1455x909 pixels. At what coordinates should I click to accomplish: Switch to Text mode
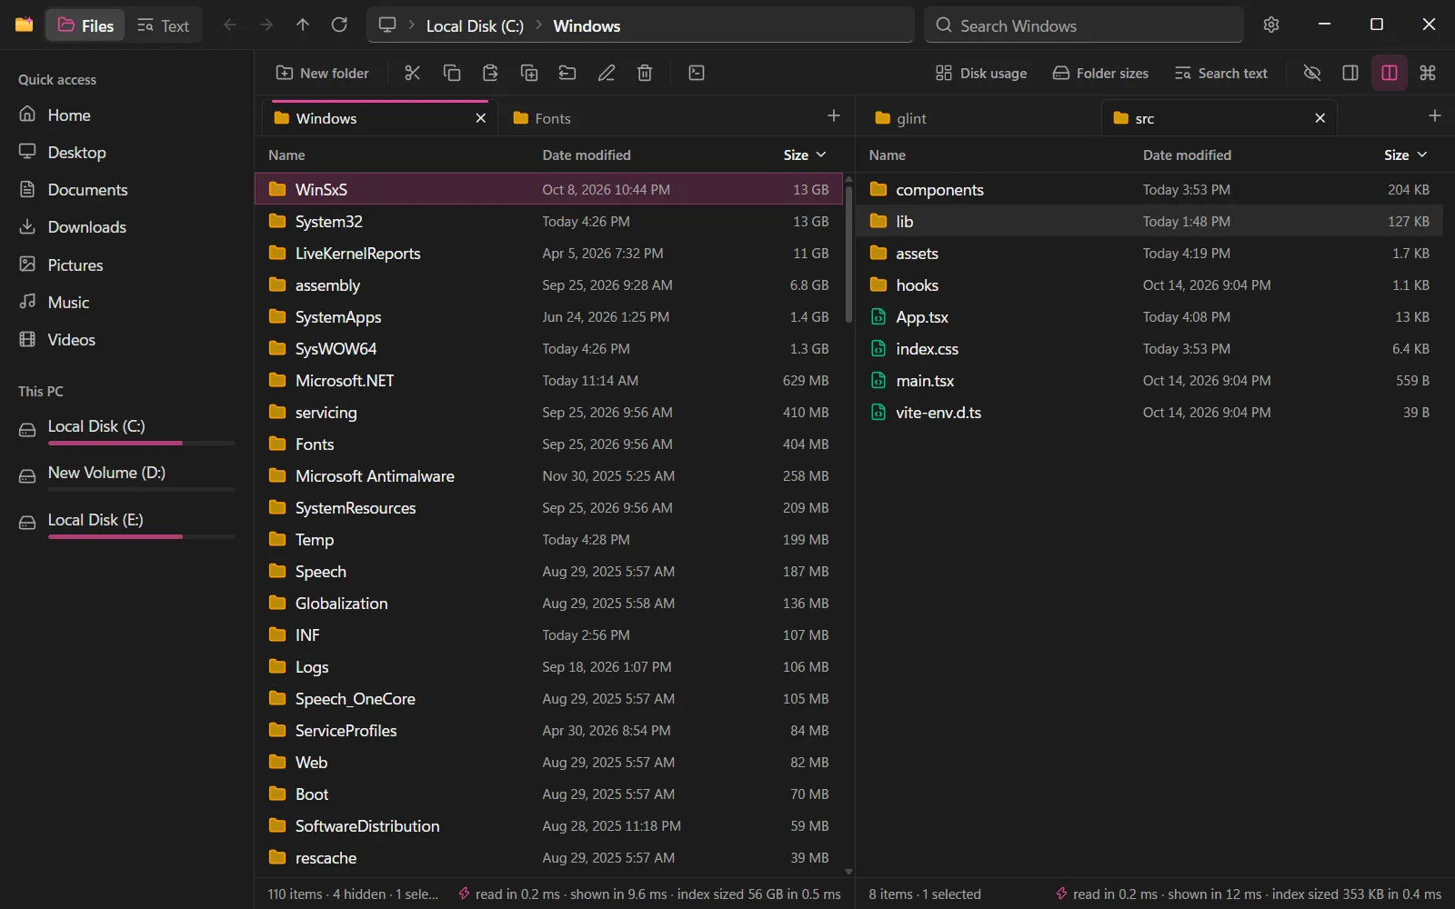click(x=164, y=25)
